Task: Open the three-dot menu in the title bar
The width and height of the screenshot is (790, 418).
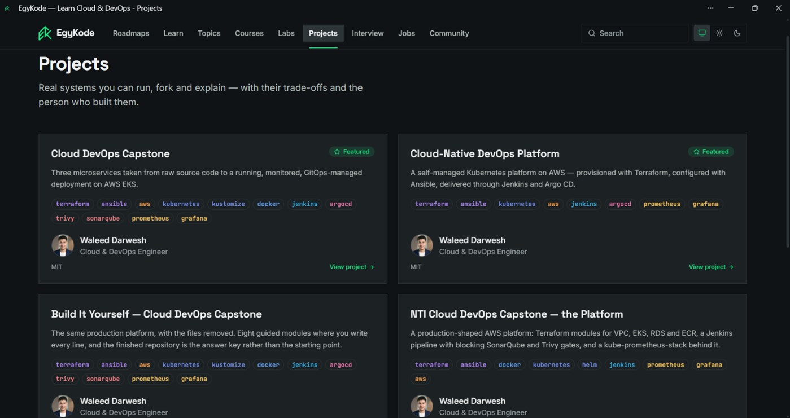Action: [x=710, y=8]
